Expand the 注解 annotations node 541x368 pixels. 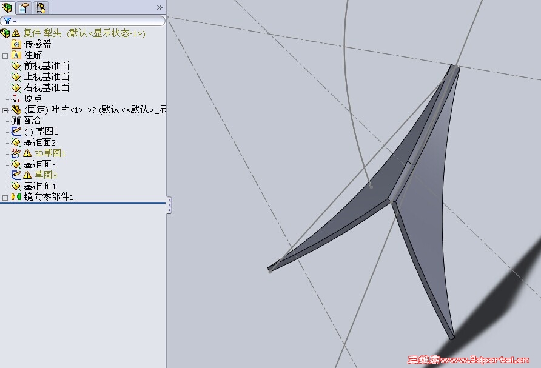(x=4, y=55)
